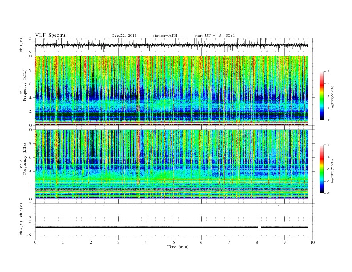The image size is (352, 272).
Task: Click the "2" kHz tick on ch.1 spectrogram axis
Action: (31, 112)
